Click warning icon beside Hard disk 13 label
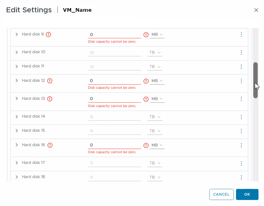The width and height of the screenshot is (264, 206). [x=50, y=99]
